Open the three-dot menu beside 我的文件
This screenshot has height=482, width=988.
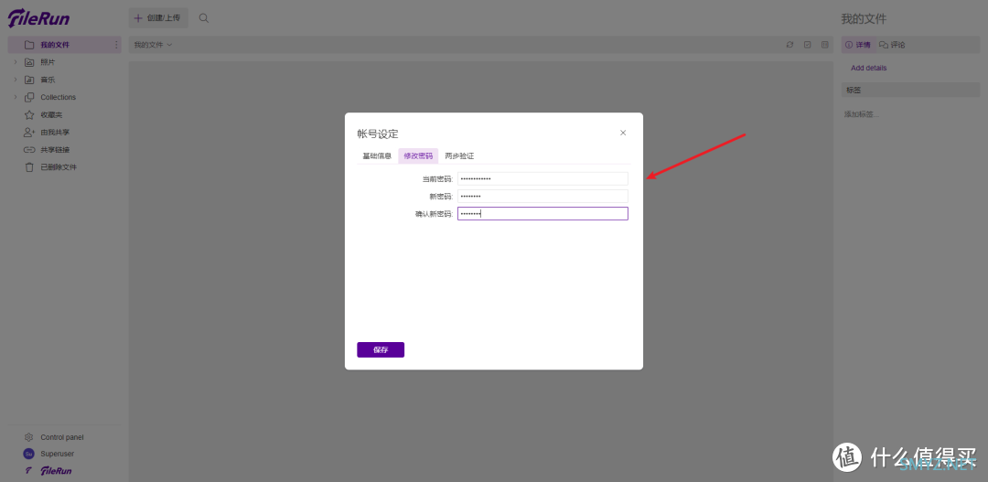click(x=116, y=45)
